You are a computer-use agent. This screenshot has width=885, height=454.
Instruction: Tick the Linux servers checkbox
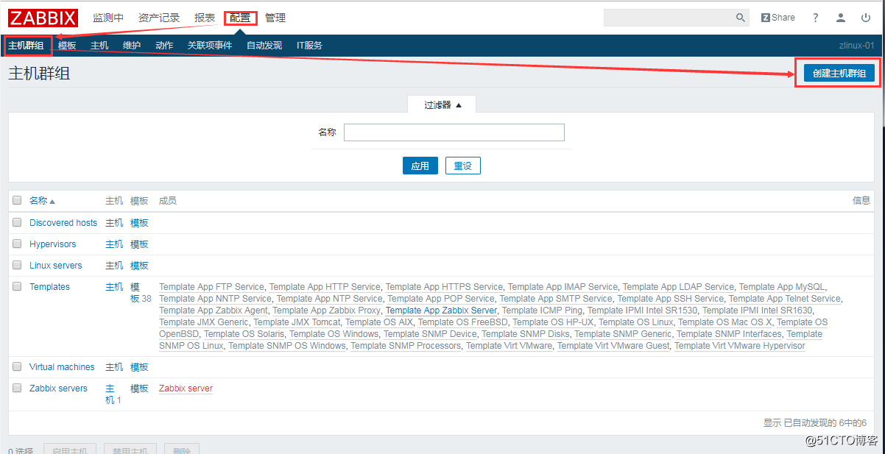[17, 265]
